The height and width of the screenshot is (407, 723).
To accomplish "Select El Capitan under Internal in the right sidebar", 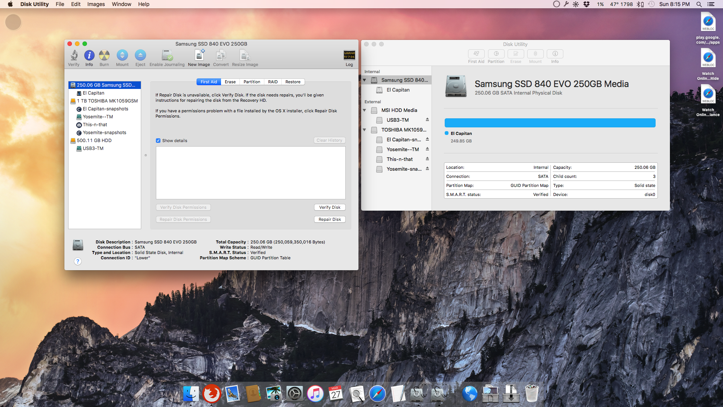I will coord(396,90).
